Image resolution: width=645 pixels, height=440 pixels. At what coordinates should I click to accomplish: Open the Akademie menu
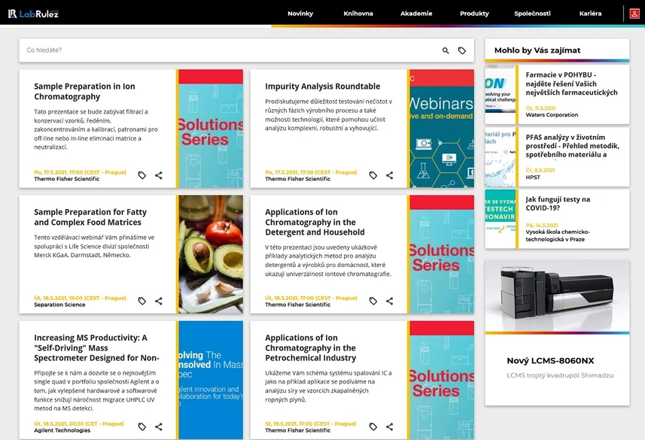(416, 14)
